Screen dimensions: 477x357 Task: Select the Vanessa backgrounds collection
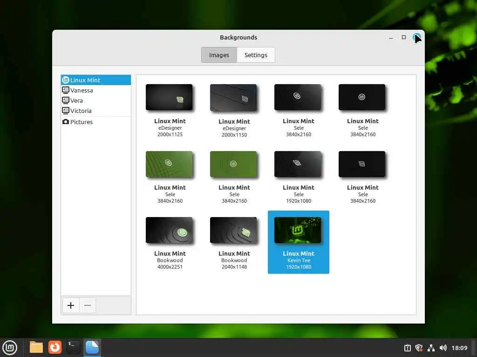coord(96,90)
